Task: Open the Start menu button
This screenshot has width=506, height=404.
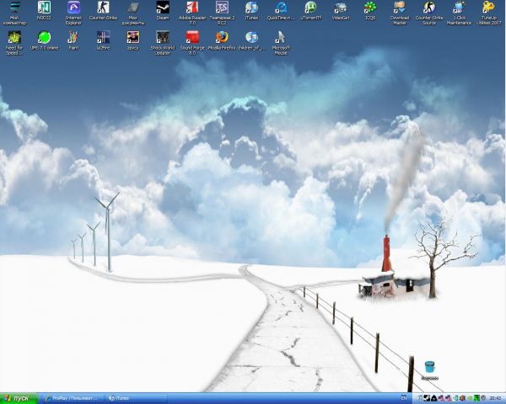Action: [x=19, y=397]
